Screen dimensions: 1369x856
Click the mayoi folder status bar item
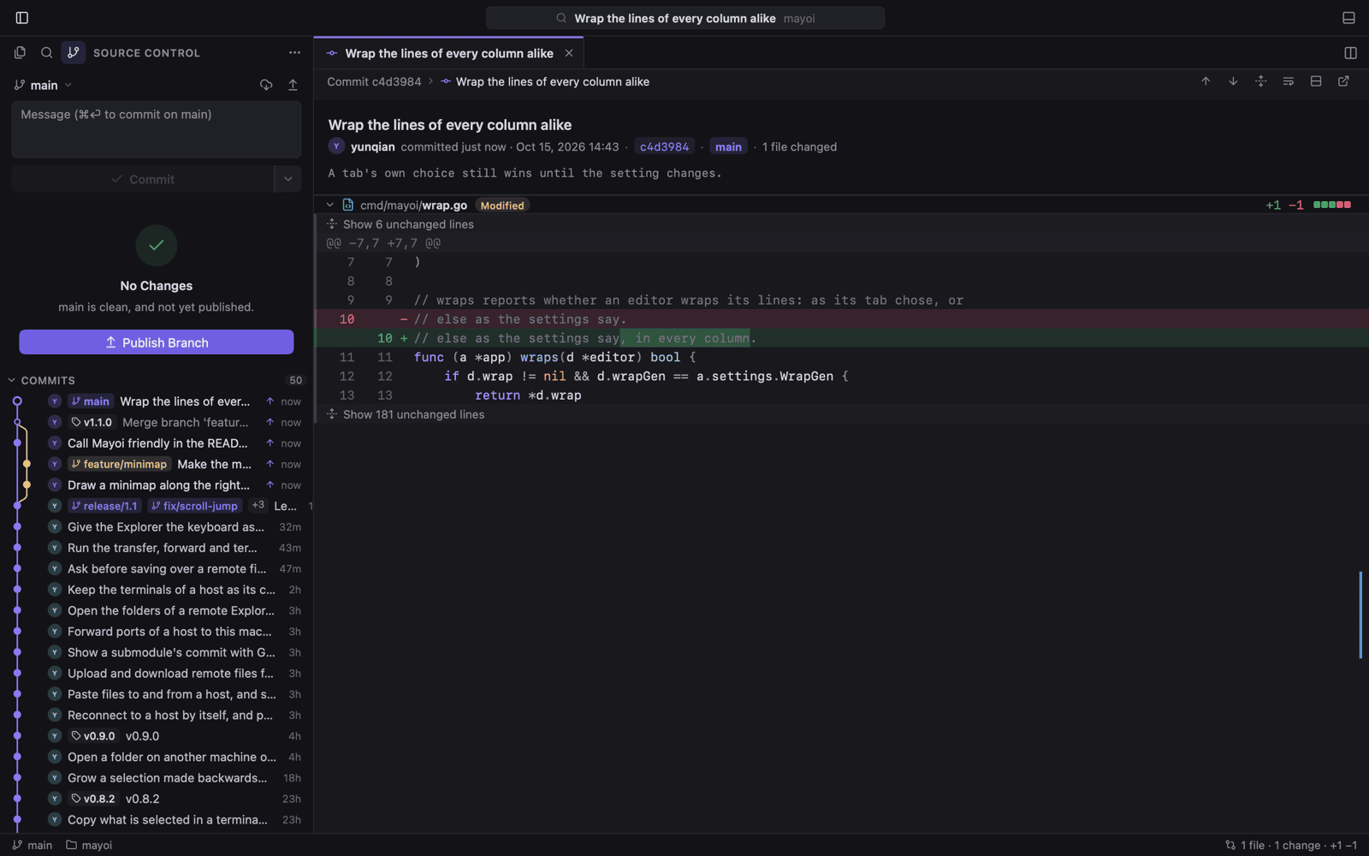tap(89, 845)
